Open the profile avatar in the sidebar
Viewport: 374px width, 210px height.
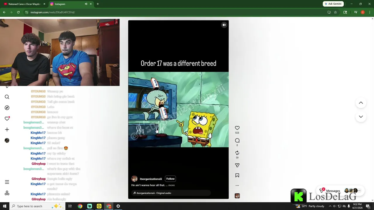(x=7, y=140)
